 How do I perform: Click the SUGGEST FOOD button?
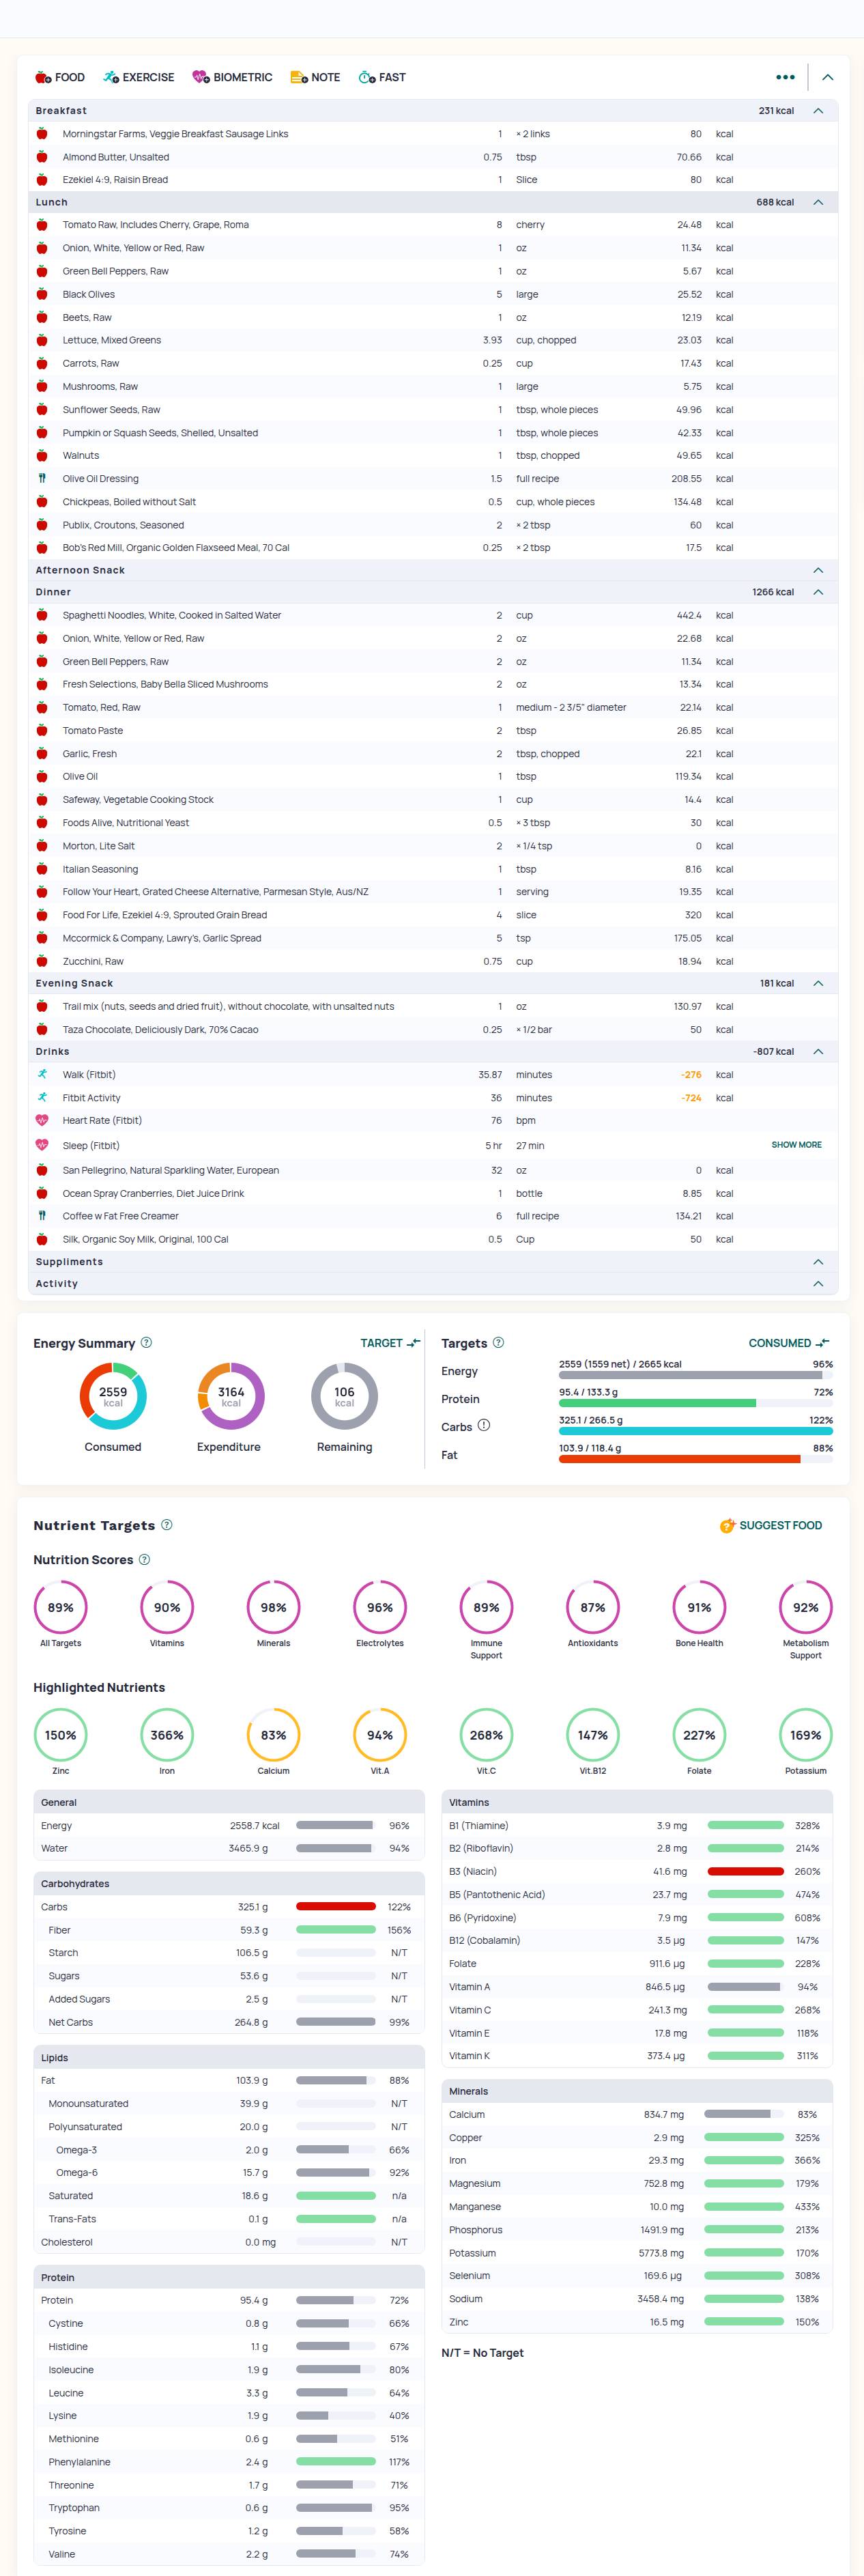point(771,1525)
